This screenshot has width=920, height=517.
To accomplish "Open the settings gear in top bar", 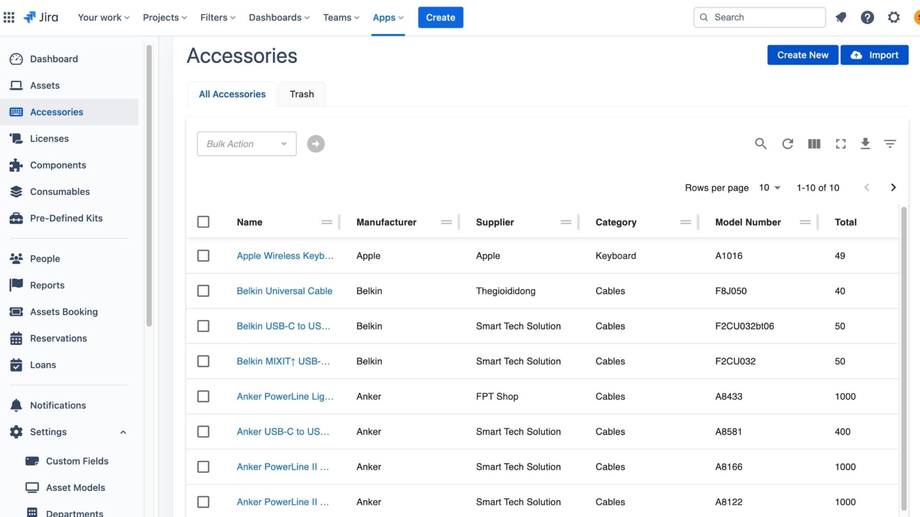I will pyautogui.click(x=894, y=17).
